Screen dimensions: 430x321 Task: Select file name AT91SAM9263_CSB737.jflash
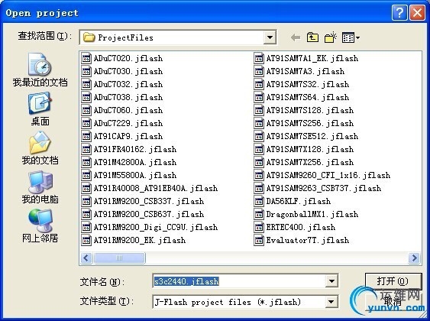pyautogui.click(x=324, y=188)
